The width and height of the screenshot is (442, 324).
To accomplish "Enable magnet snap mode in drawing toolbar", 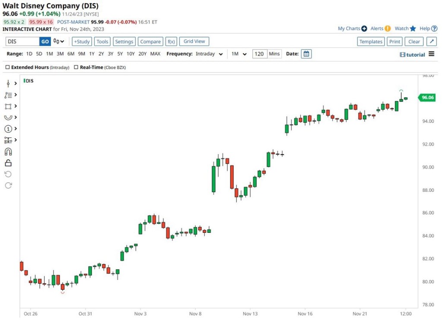I will click(x=8, y=152).
